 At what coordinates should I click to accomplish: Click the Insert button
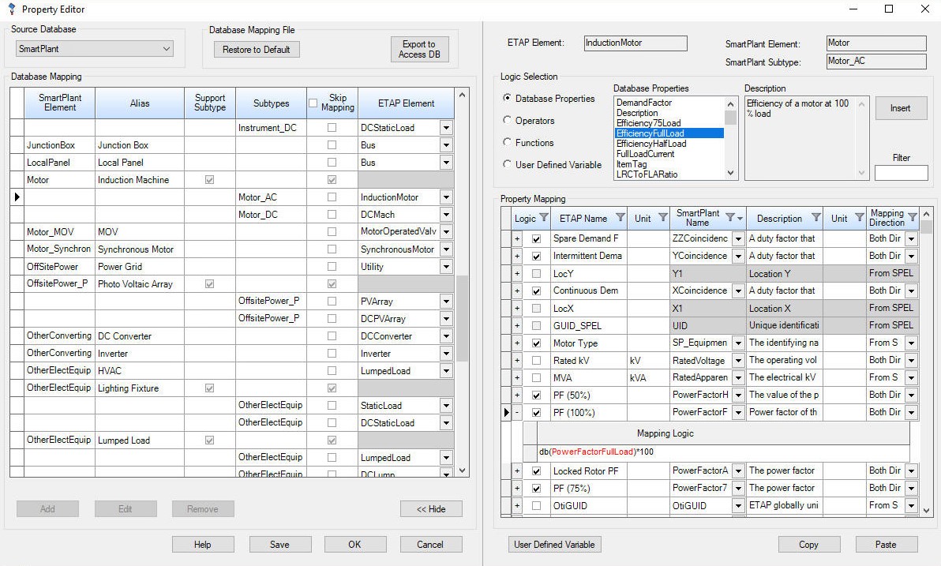[901, 108]
